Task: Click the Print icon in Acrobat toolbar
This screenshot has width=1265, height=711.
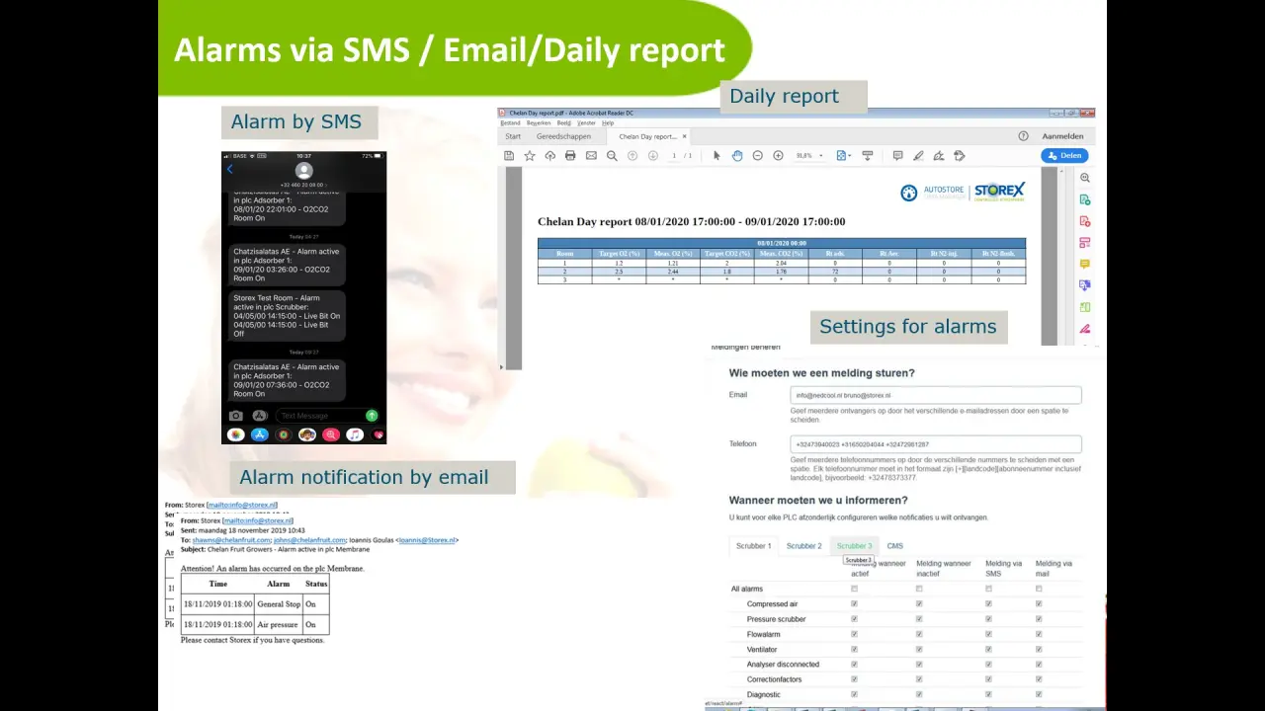Action: click(570, 156)
